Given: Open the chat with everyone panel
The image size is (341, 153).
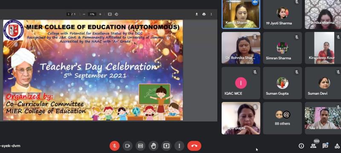Looking at the screenshot, I should tap(325, 146).
